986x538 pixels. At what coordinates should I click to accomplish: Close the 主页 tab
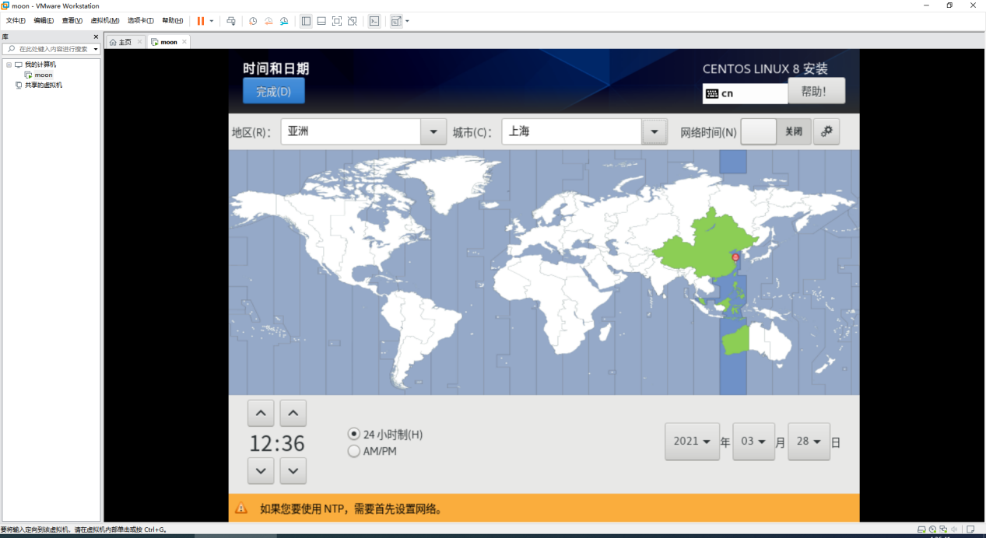pyautogui.click(x=139, y=42)
